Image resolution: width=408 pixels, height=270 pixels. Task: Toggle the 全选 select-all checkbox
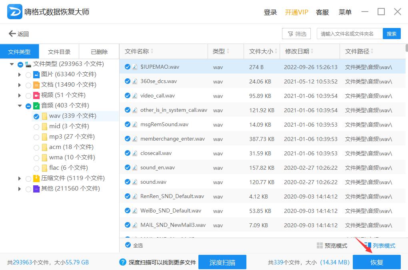[127, 246]
